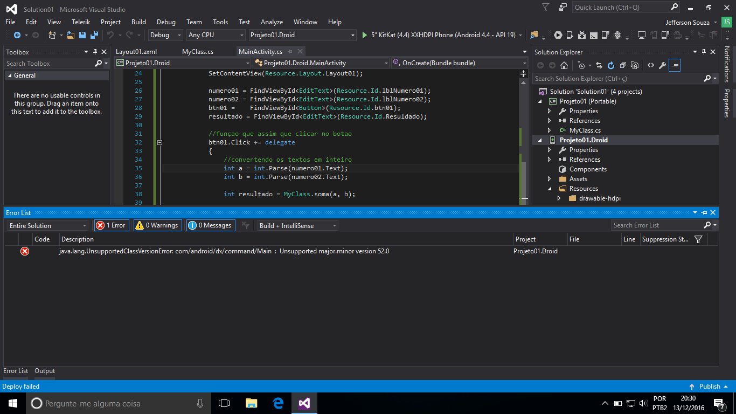
Task: Open the Projeto01.Droid startup project dropdown
Action: (x=302, y=35)
